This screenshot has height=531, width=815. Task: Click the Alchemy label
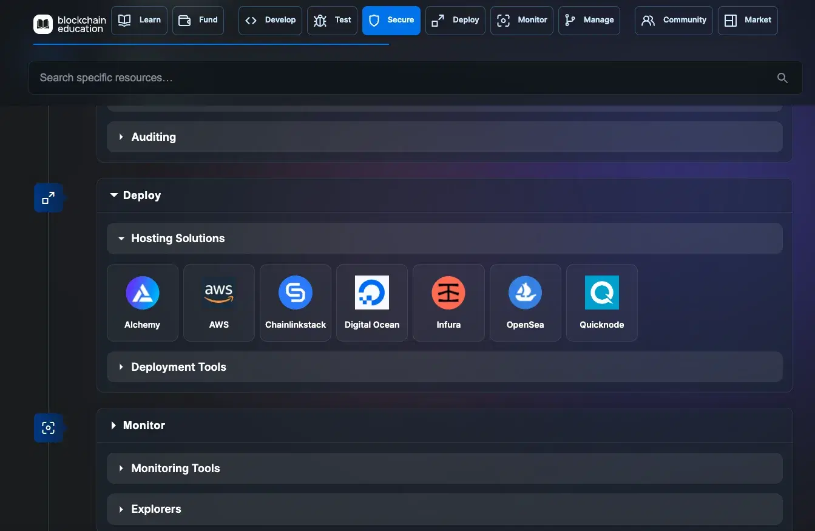click(143, 325)
